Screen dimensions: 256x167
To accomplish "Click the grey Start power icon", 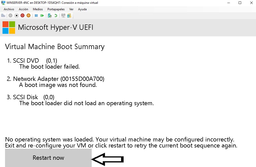I will (x=11, y=16).
